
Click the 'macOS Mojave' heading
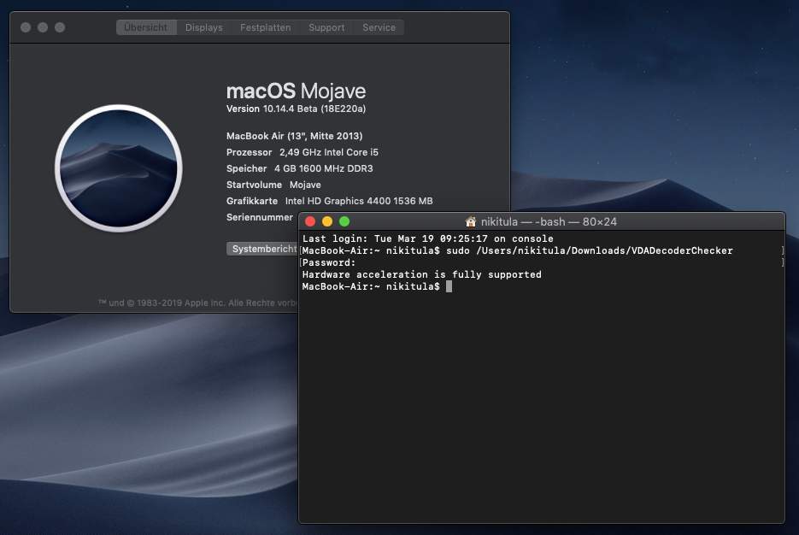[296, 91]
